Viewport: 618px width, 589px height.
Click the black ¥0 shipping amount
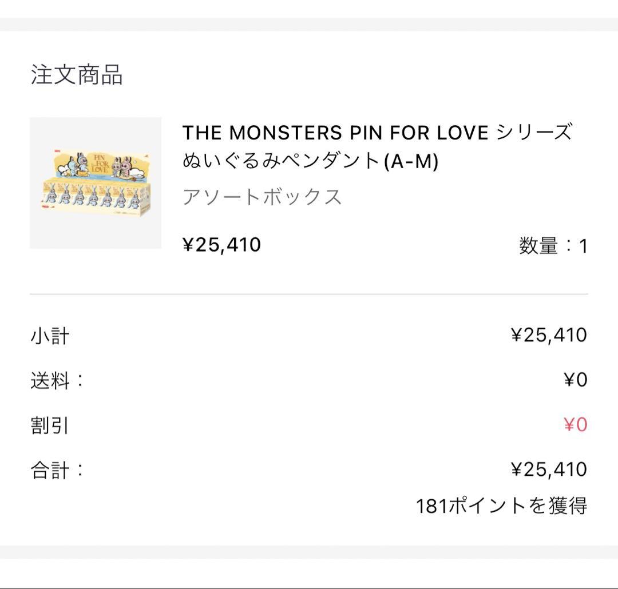pyautogui.click(x=575, y=380)
